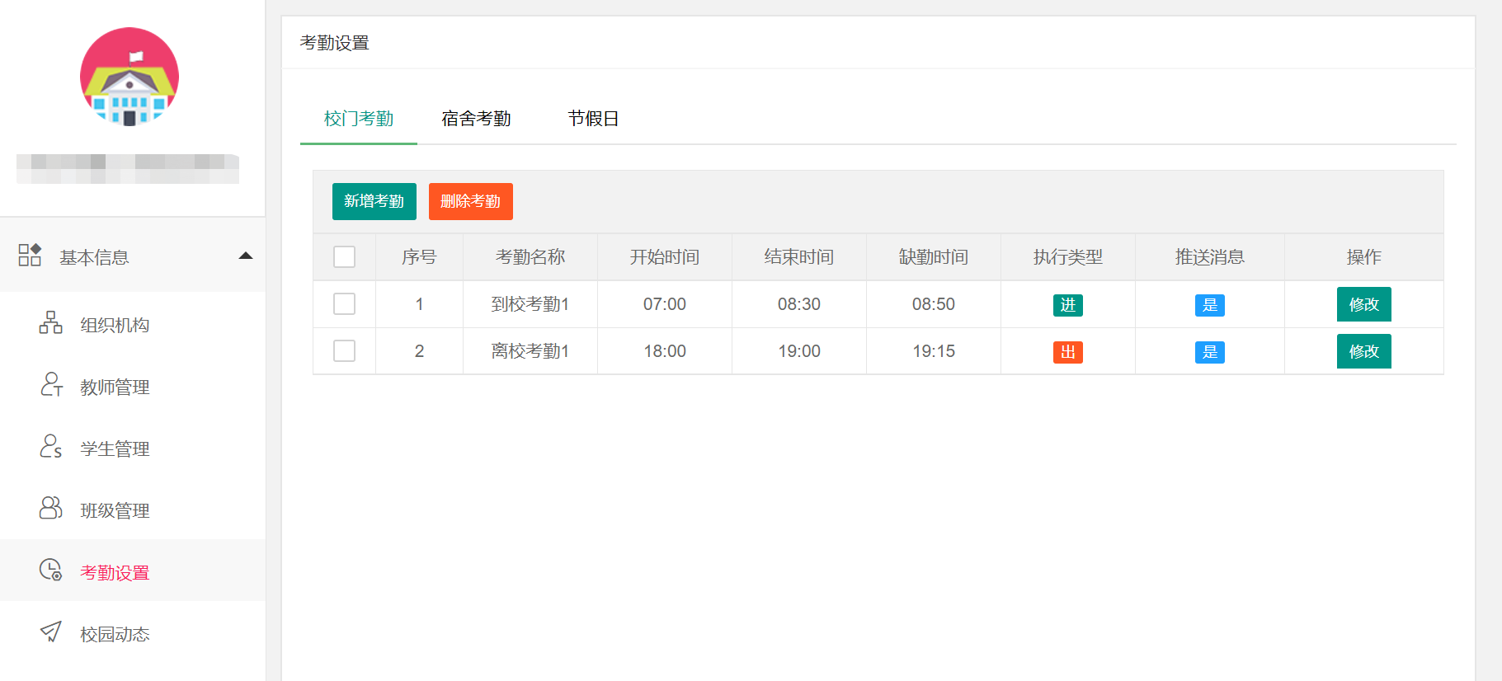Image resolution: width=1502 pixels, height=681 pixels.
Task: Check the box for 离校考勤1 row
Action: [344, 351]
